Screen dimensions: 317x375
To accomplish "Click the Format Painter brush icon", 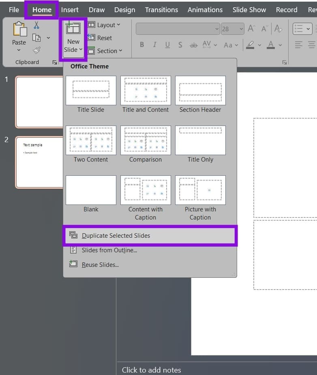I will pos(36,50).
